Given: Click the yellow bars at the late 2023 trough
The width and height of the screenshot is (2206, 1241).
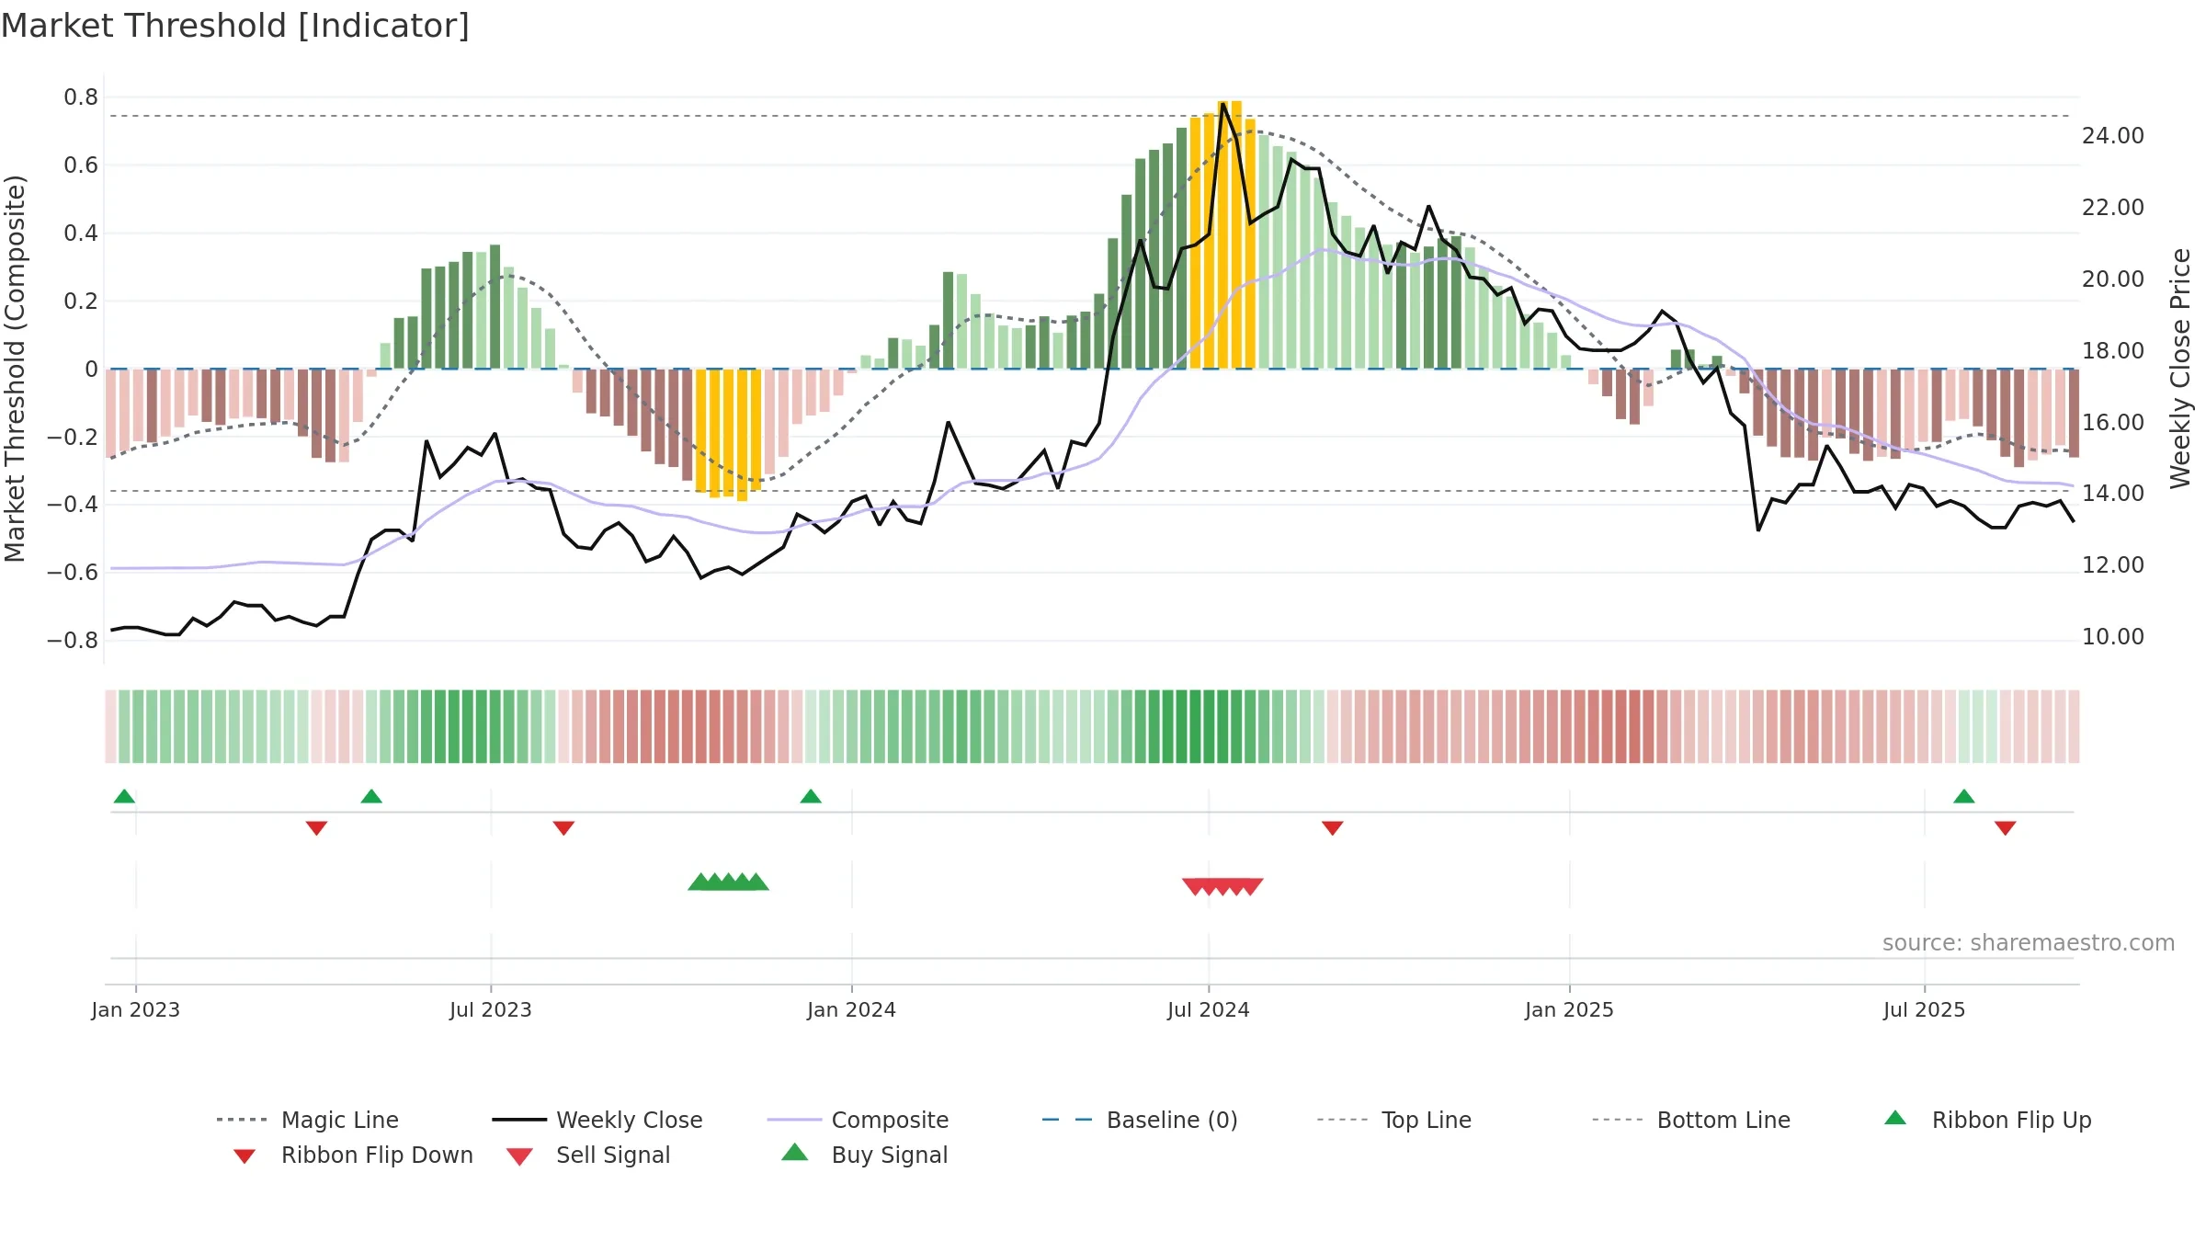Looking at the screenshot, I should click(728, 434).
